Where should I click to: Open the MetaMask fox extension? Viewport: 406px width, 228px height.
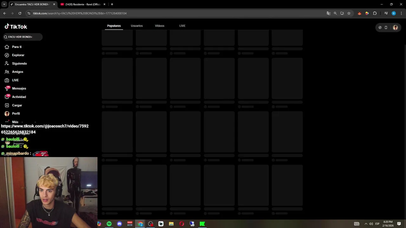coord(359,13)
